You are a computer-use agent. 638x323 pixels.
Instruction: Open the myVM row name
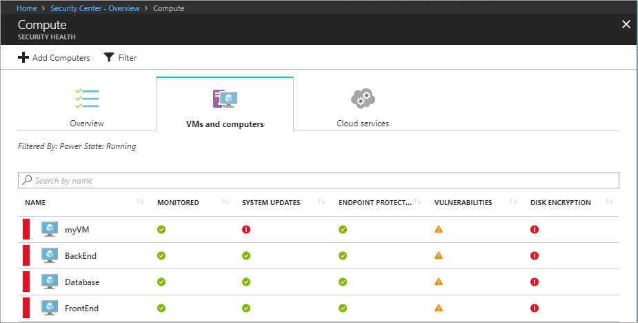pos(77,230)
